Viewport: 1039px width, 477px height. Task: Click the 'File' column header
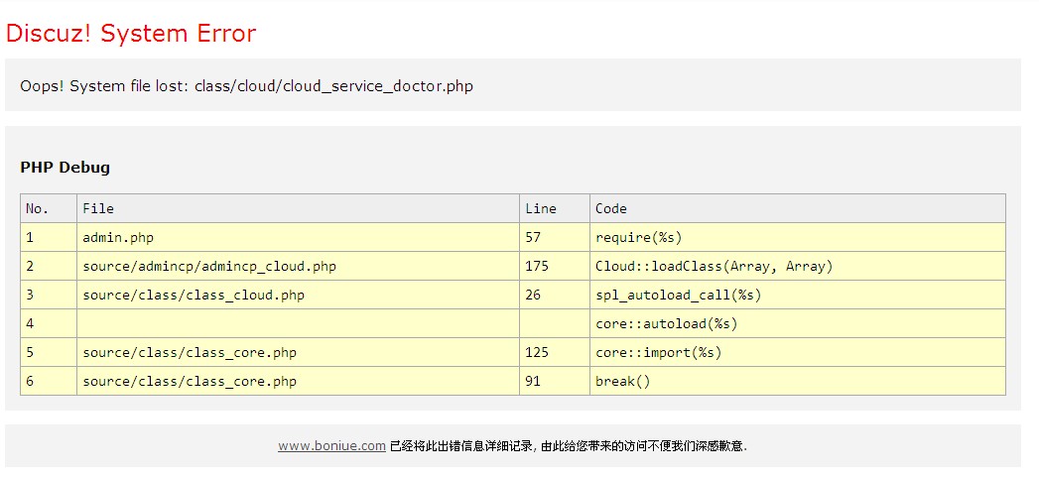click(x=298, y=208)
